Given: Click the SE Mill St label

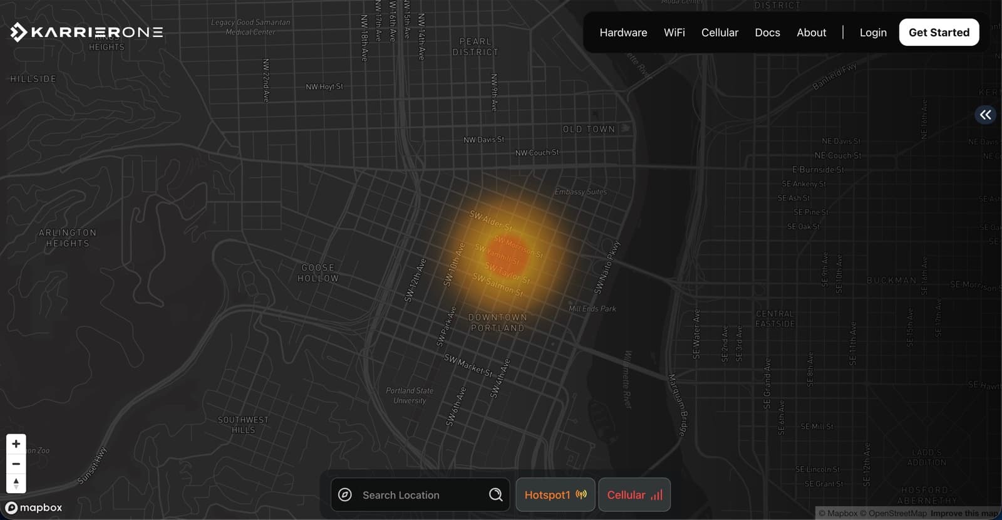Looking at the screenshot, I should (x=817, y=427).
